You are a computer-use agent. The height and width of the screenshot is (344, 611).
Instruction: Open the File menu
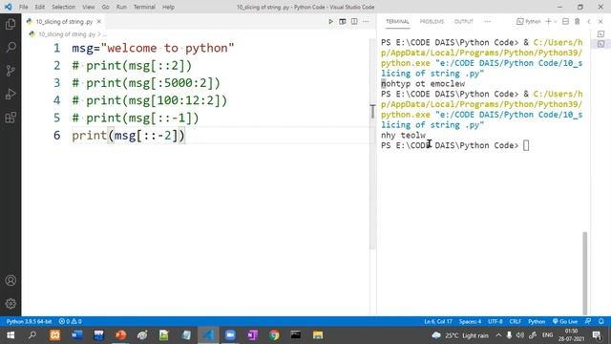(x=23, y=7)
